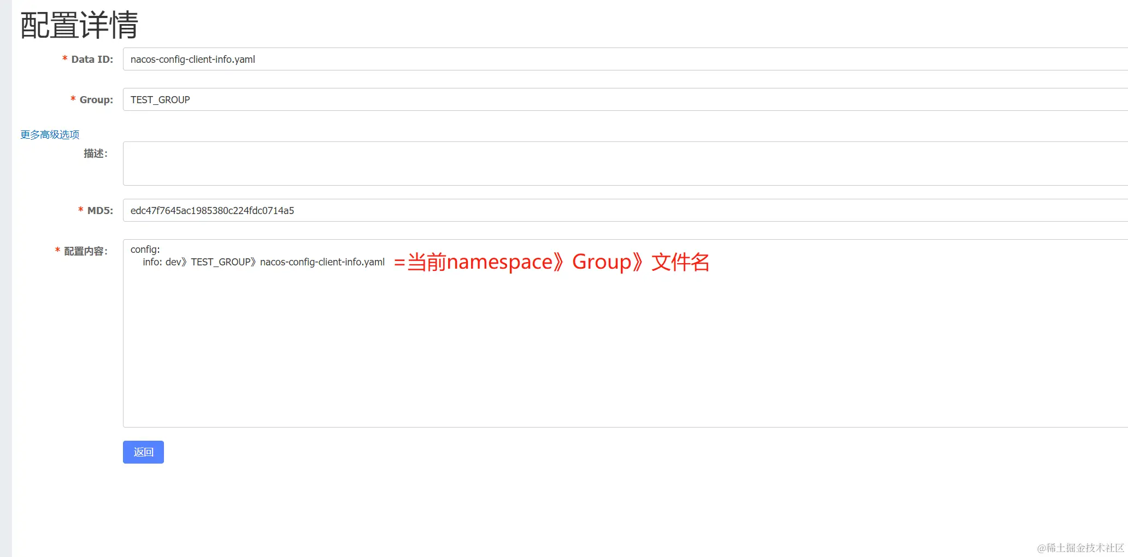Select the MD5 value field
This screenshot has height=557, width=1128.
625,210
